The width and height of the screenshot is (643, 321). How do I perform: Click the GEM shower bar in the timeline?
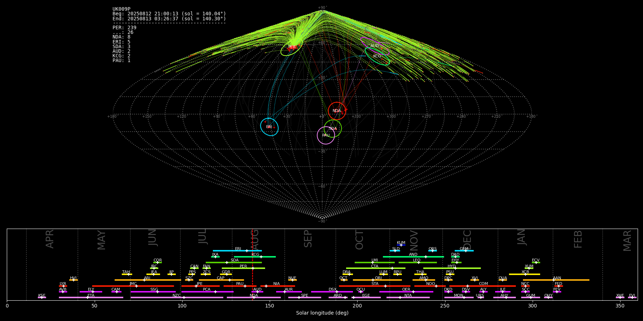(464, 251)
